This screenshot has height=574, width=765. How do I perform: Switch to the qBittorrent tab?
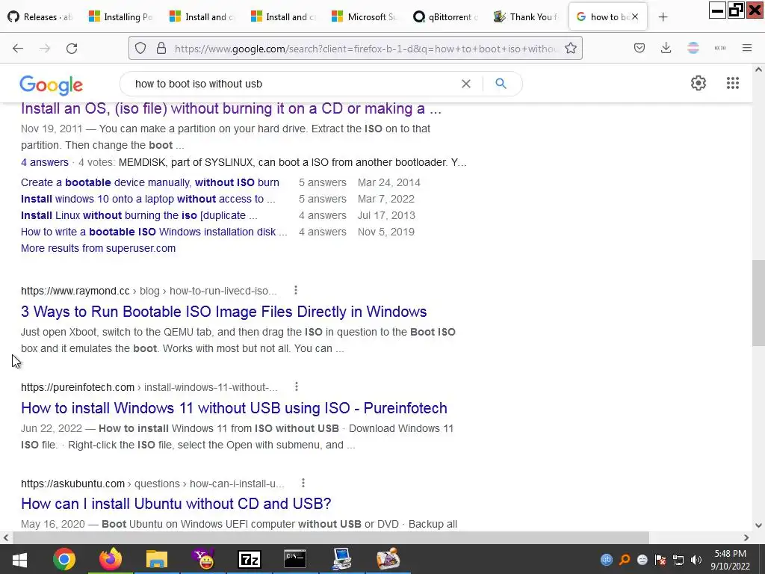pyautogui.click(x=445, y=17)
